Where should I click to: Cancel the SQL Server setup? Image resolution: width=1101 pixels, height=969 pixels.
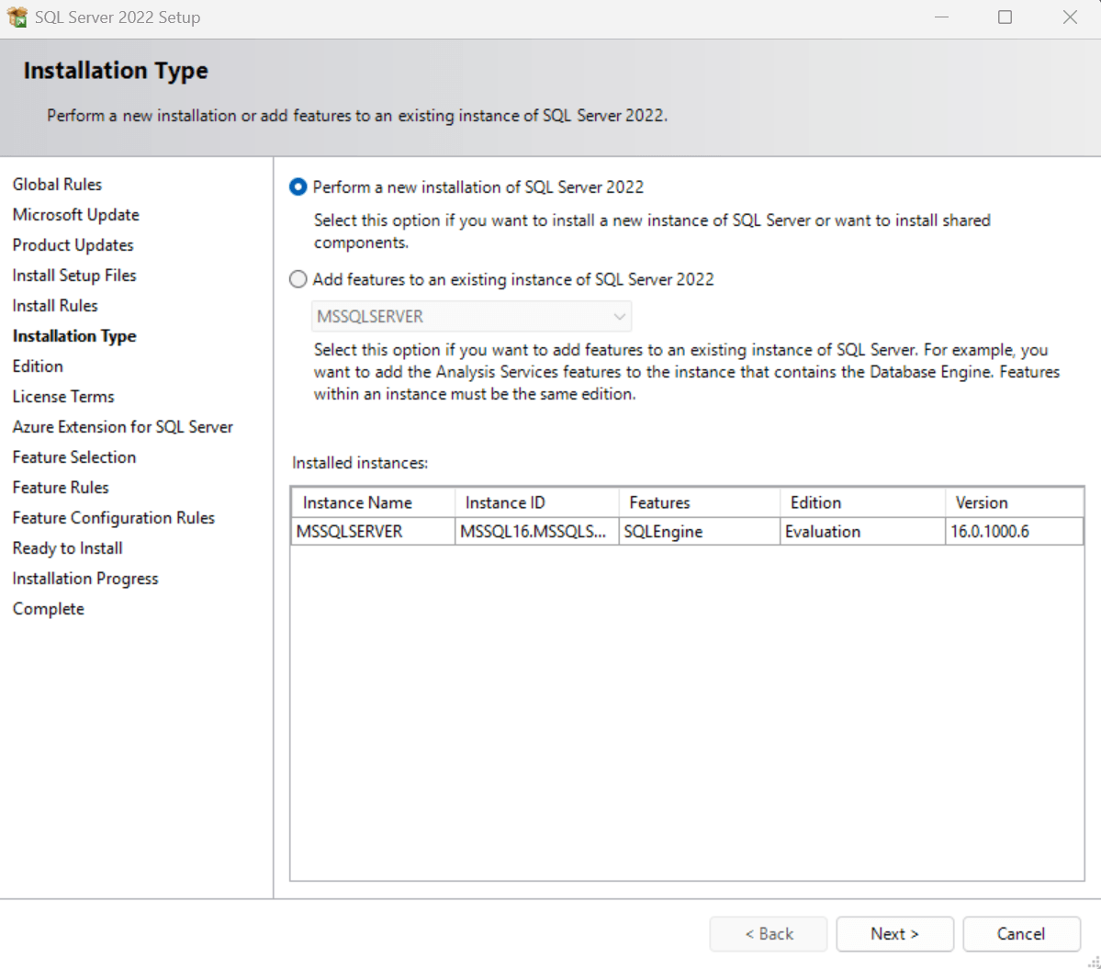[1020, 934]
